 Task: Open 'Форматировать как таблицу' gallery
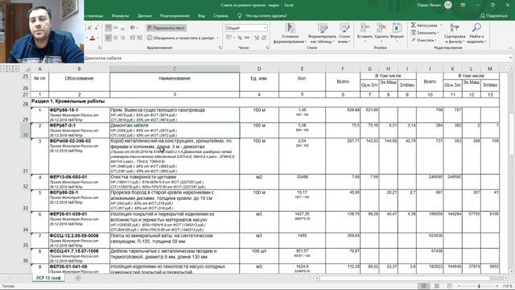click(322, 34)
